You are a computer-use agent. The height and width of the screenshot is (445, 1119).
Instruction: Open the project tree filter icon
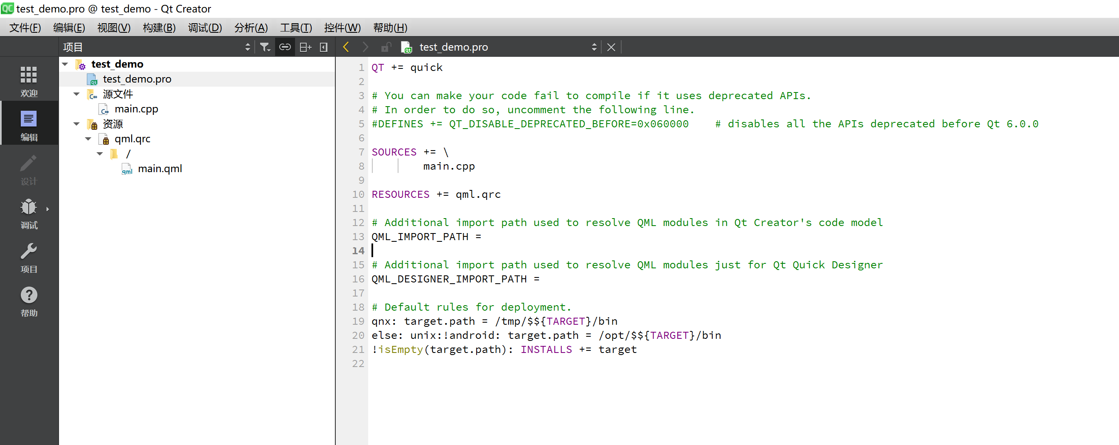(x=265, y=47)
